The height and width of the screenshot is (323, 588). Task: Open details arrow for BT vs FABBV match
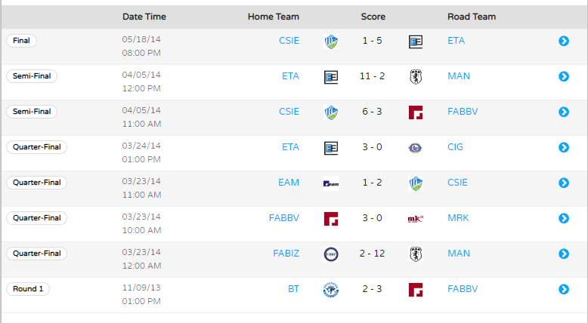click(x=564, y=289)
